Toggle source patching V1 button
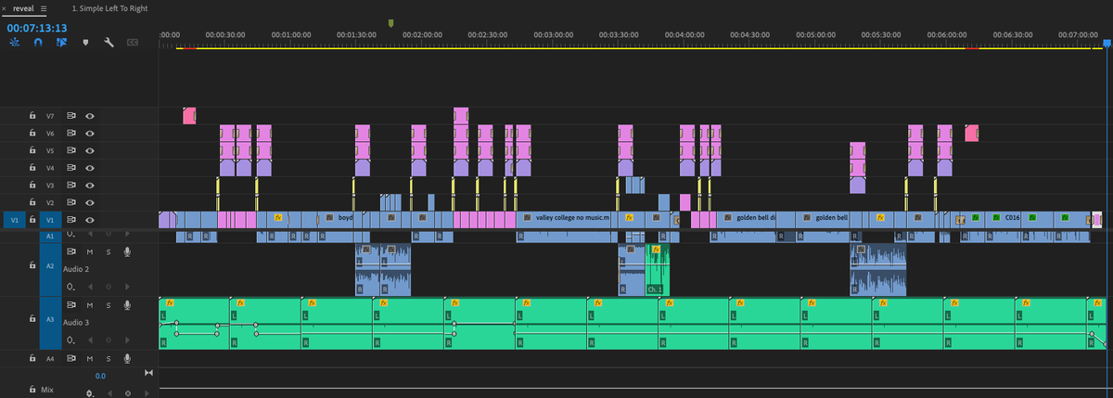 (x=14, y=220)
